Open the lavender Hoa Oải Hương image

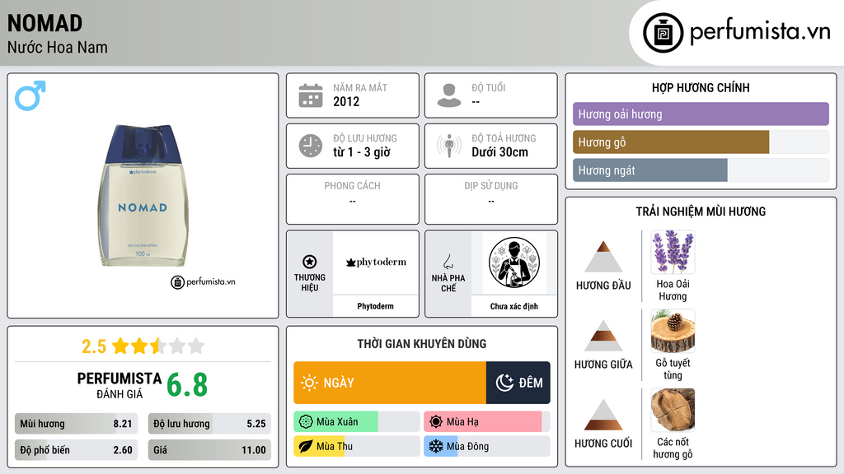pyautogui.click(x=673, y=252)
